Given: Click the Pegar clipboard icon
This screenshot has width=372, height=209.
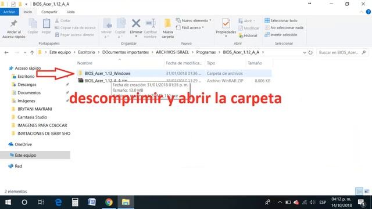Looking at the screenshot, I should [46, 23].
